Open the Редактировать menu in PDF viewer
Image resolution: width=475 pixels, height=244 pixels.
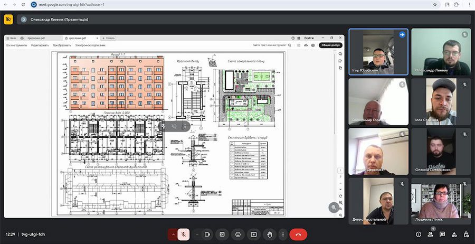pos(40,45)
